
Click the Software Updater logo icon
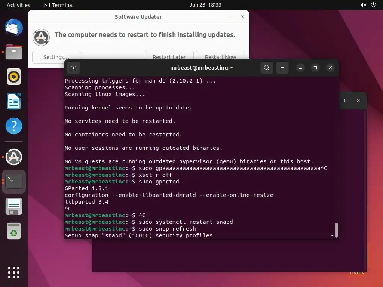(41, 37)
